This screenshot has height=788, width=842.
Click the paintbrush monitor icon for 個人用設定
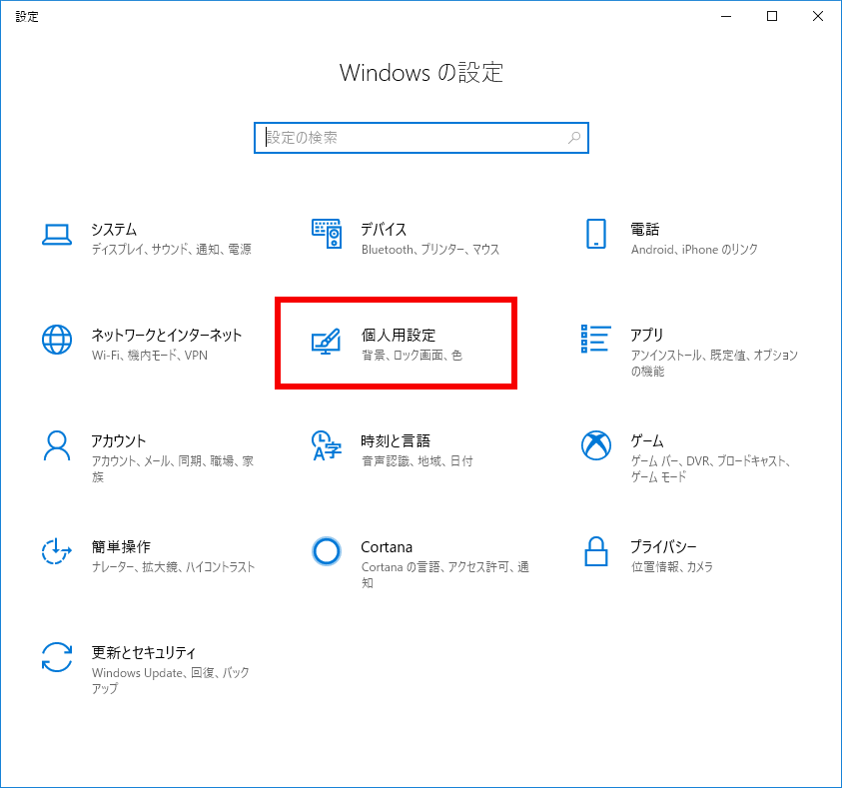point(326,341)
